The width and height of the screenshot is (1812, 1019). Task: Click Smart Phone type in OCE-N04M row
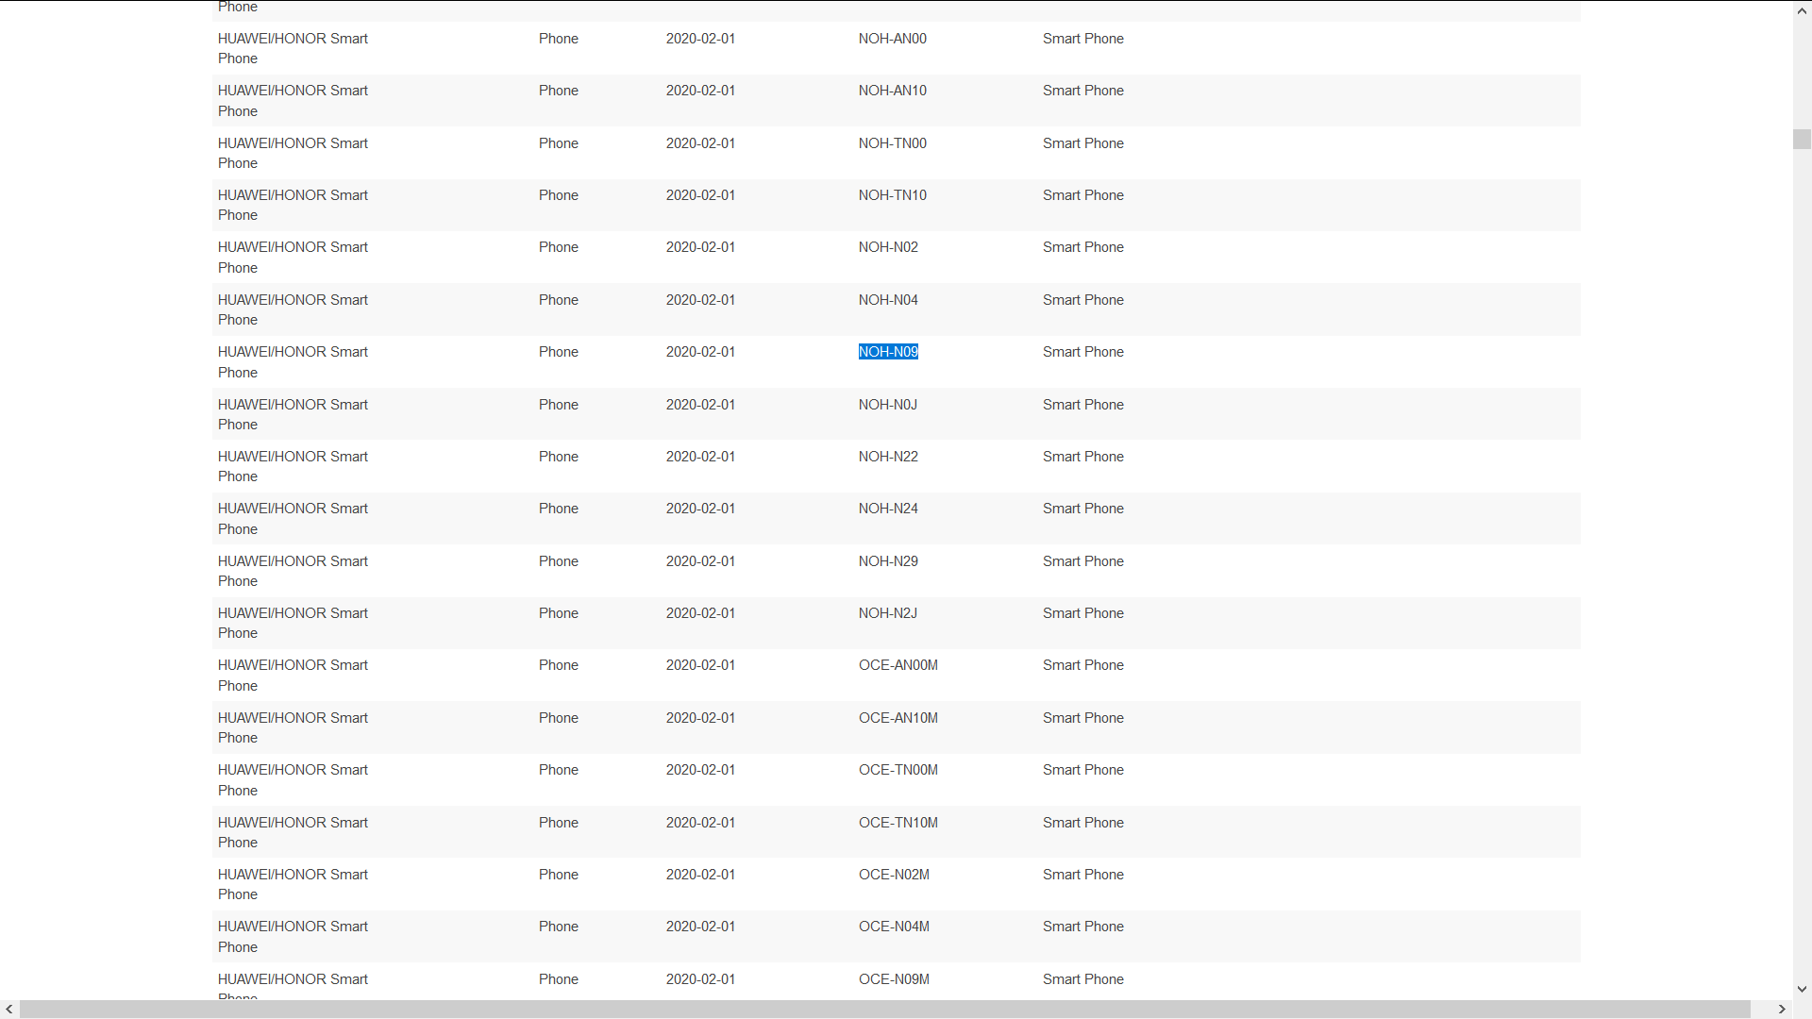tap(1083, 927)
